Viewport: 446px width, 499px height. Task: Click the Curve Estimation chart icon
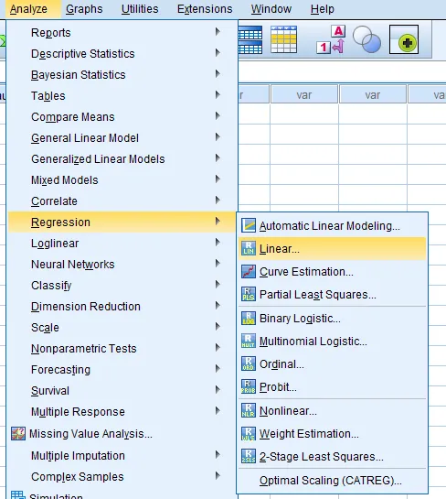248,271
